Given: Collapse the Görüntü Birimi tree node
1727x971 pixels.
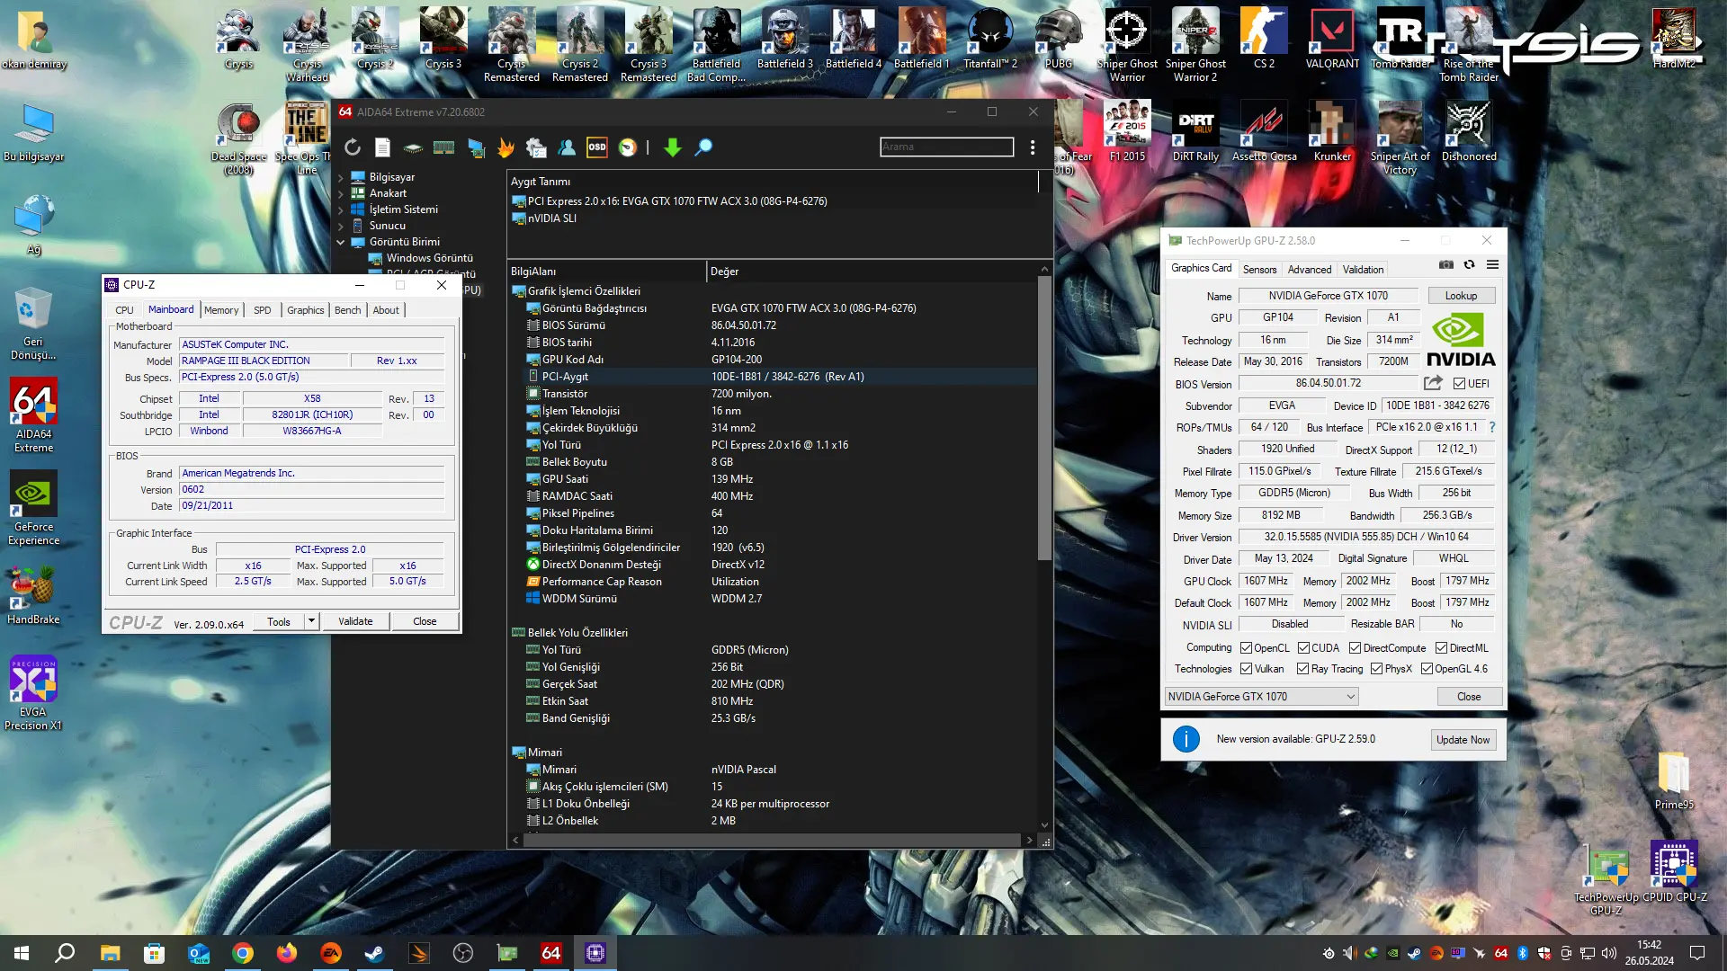Looking at the screenshot, I should coord(341,243).
